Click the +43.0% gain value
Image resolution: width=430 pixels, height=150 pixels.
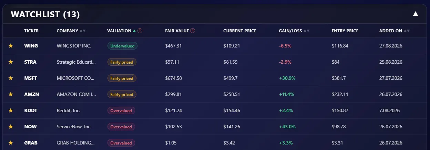287,127
